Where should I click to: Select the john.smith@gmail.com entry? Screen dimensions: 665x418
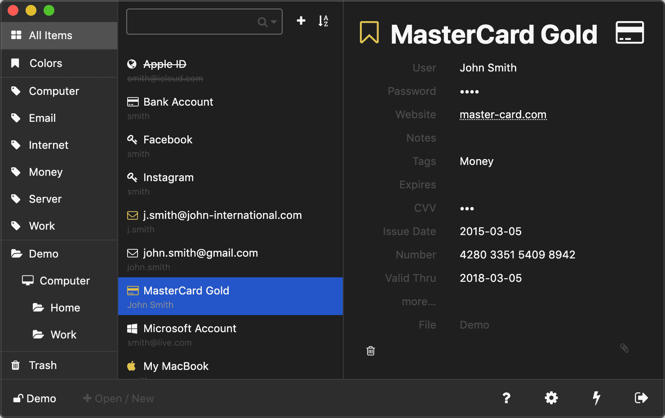tap(231, 258)
